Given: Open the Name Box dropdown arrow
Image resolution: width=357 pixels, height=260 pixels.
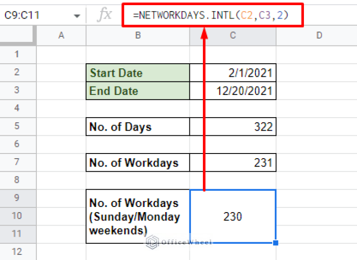Looking at the screenshot, I should click(77, 16).
